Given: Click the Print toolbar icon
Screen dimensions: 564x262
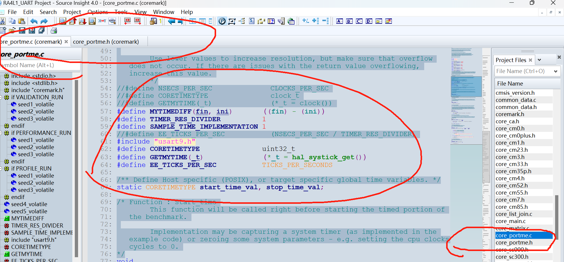Looking at the screenshot, I should tap(54, 30).
